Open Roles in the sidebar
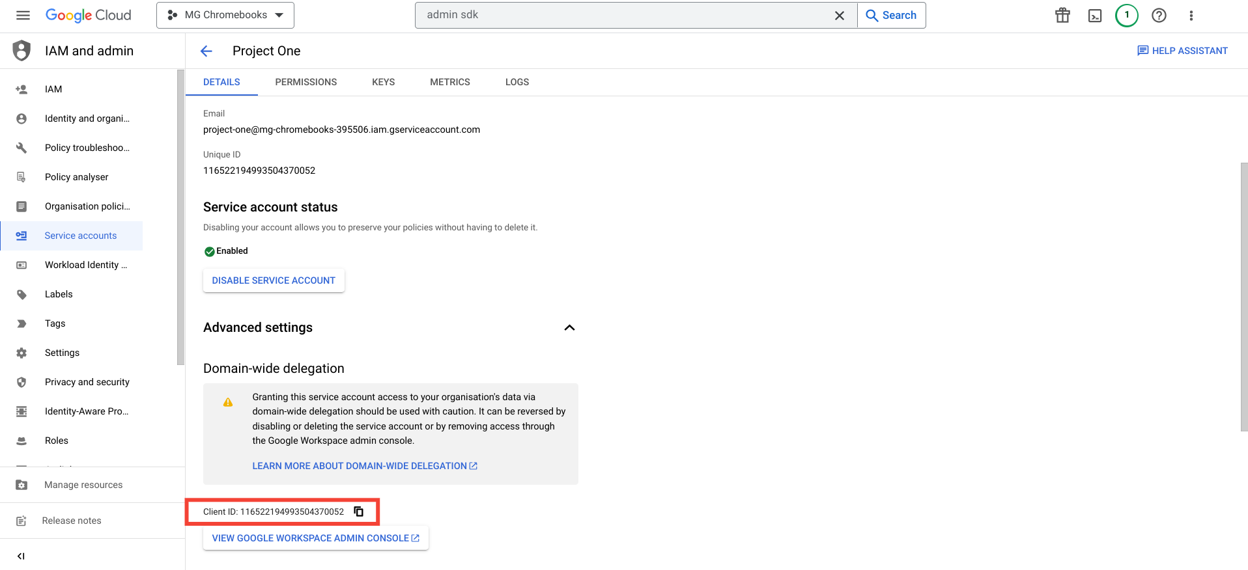The height and width of the screenshot is (570, 1248). tap(72, 441)
